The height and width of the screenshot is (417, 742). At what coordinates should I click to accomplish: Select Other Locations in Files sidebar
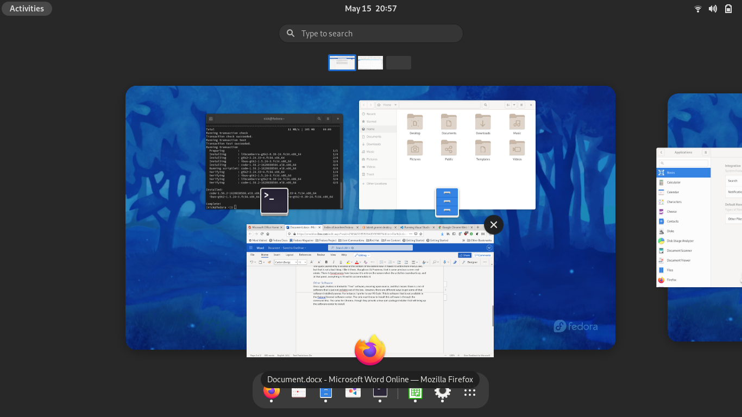376,184
